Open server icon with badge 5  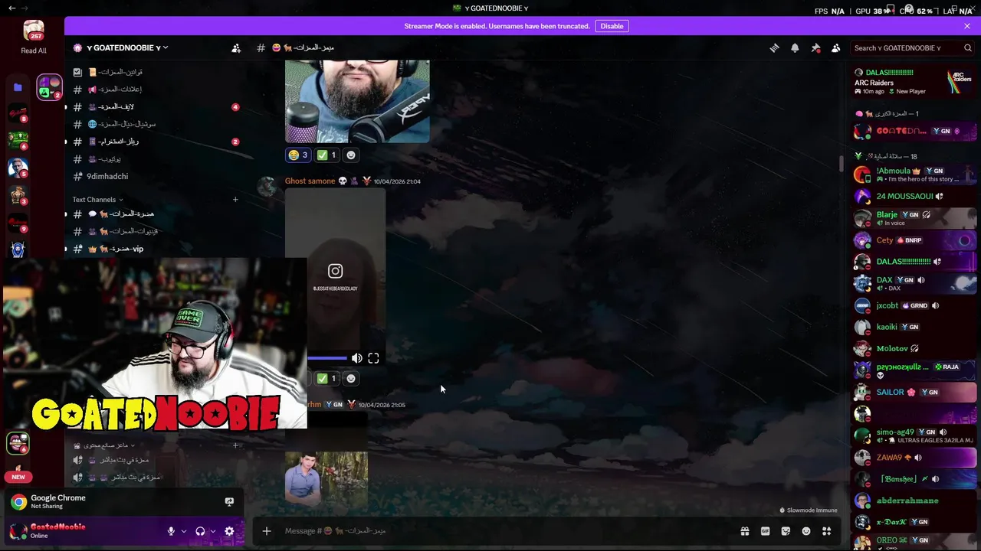(18, 168)
